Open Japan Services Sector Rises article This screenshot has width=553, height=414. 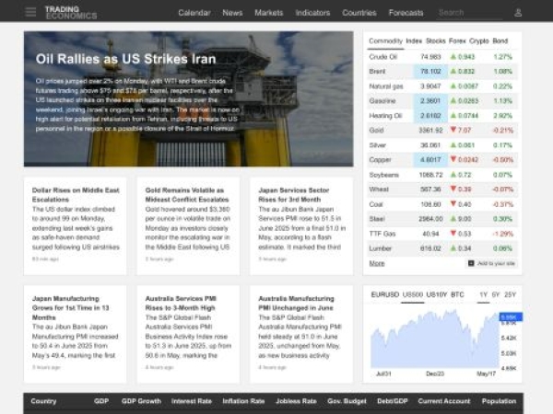coord(294,195)
